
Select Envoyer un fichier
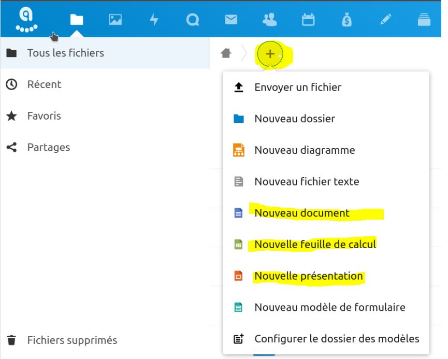point(298,88)
